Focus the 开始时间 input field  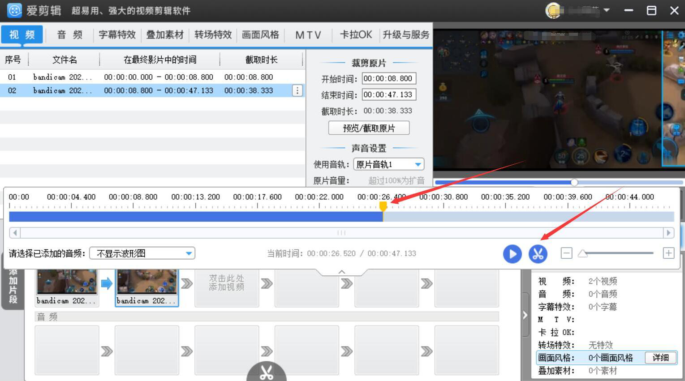coord(389,79)
